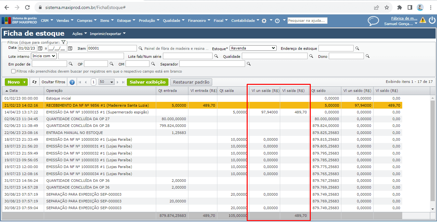Expand the Estoque 'Revenda' dropdown
This screenshot has height=222, width=437.
253,48
